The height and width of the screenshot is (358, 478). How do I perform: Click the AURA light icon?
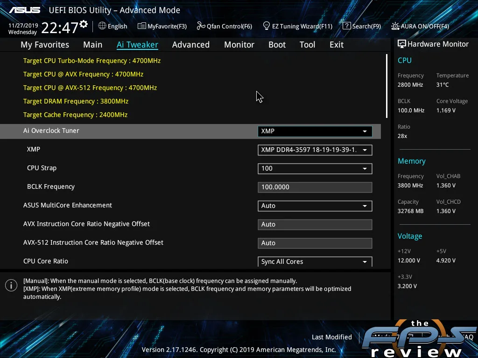coord(395,26)
